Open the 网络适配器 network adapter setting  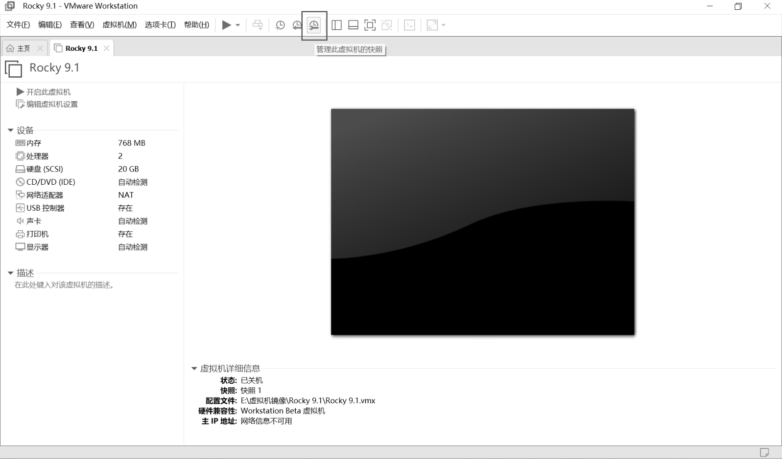coord(45,195)
